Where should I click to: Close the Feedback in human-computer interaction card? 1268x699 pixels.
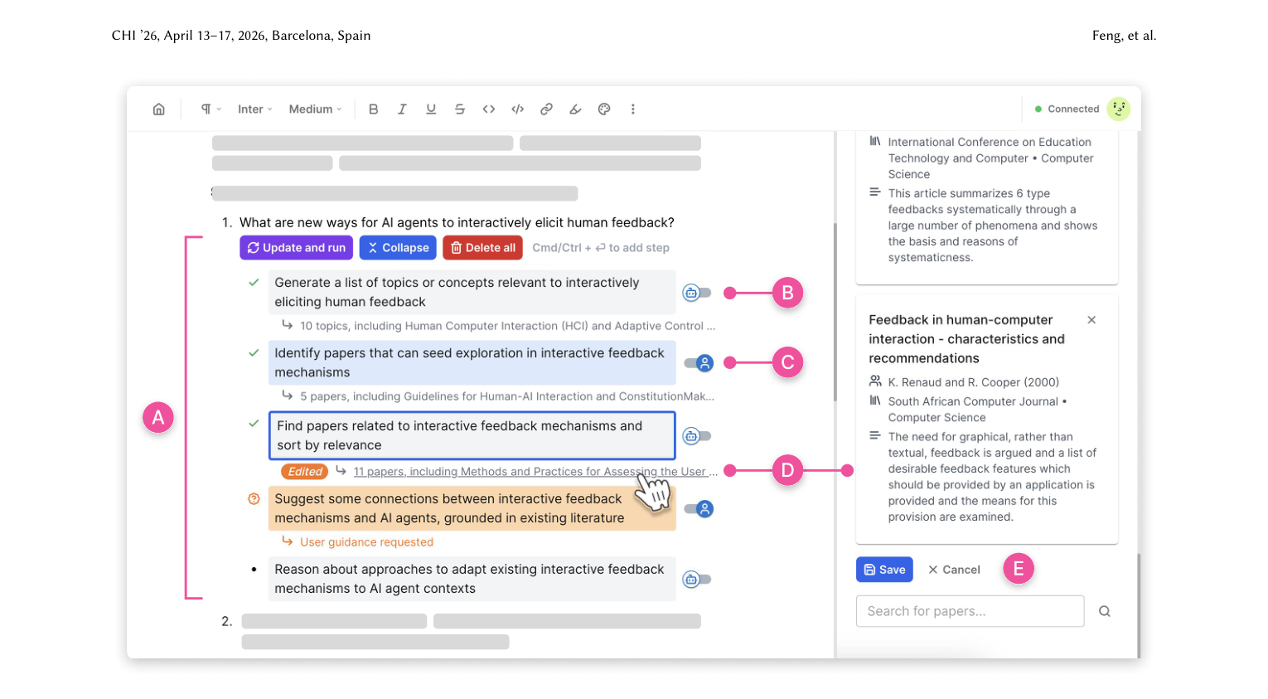[1091, 320]
